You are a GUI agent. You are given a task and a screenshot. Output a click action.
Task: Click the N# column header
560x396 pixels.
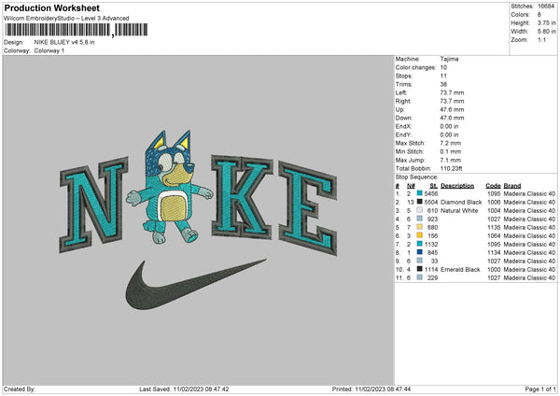(x=411, y=186)
